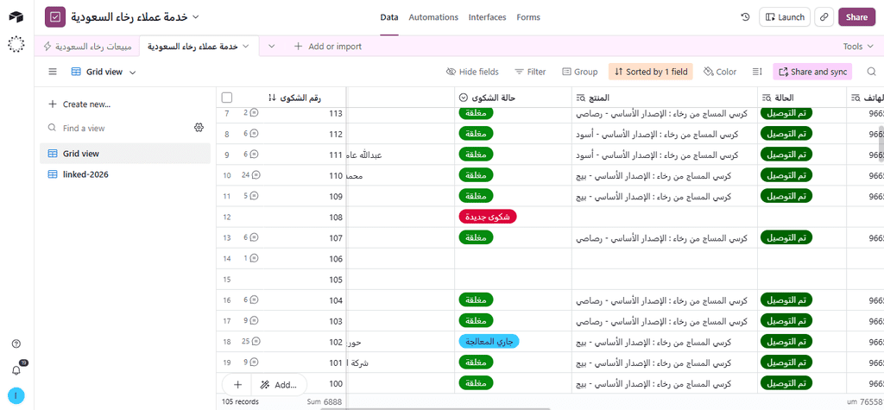884x410 pixels.
Task: Expand the base name dropdown chevron
Action: coord(196,17)
